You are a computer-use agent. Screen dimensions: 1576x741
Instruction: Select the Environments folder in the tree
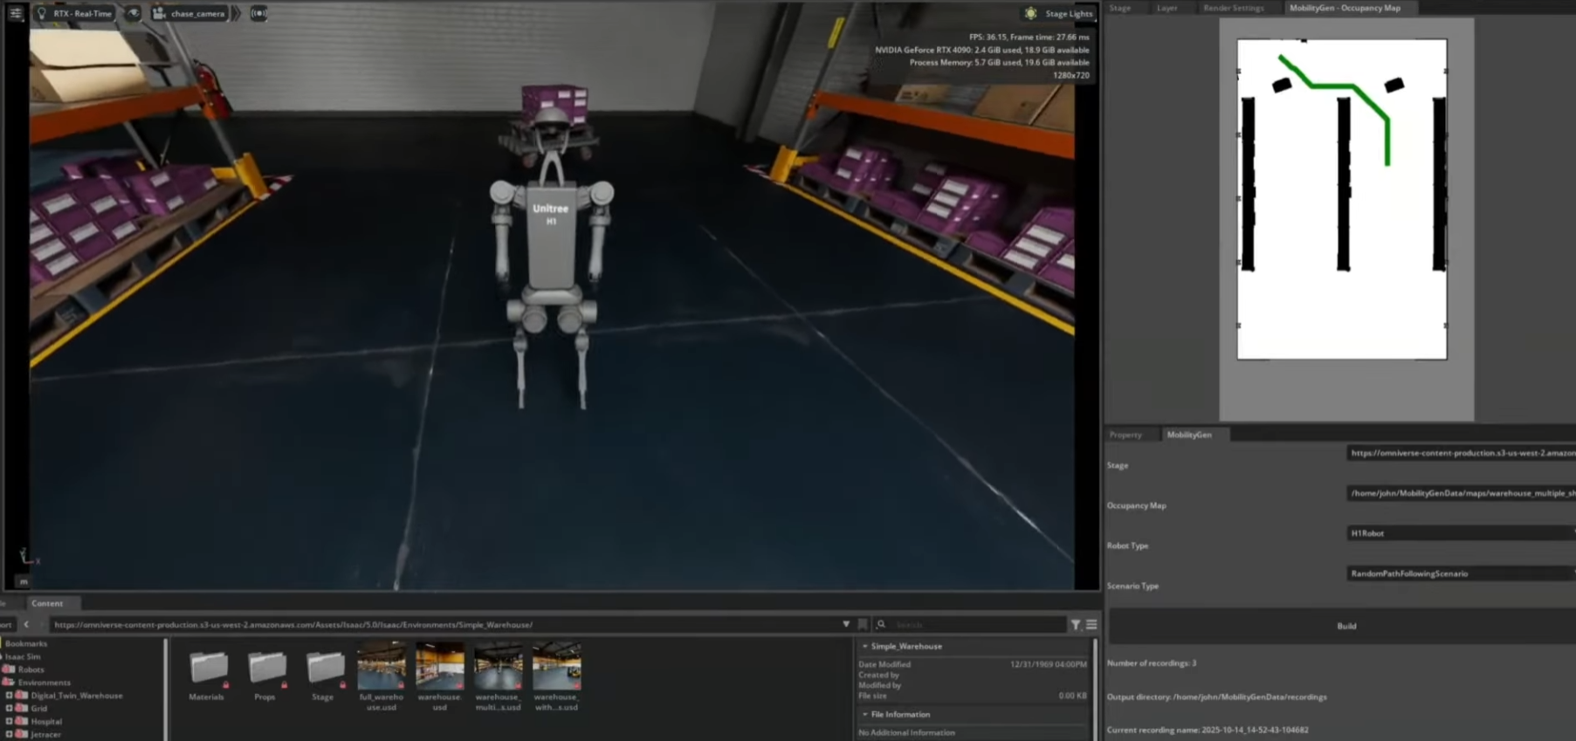click(x=44, y=683)
